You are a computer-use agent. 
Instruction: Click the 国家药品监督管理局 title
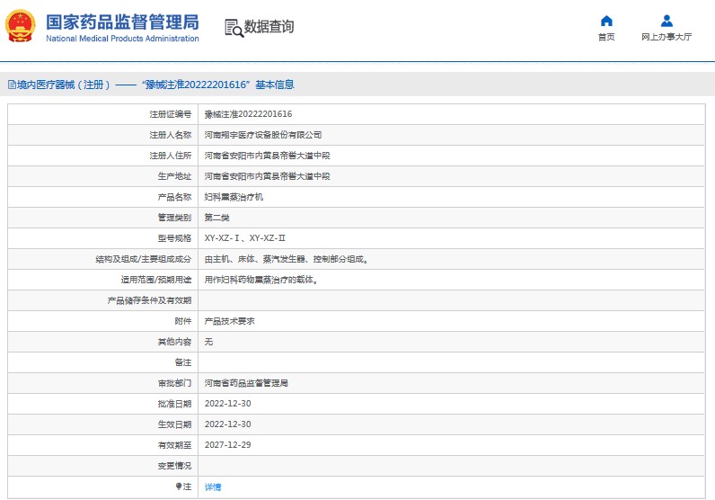coord(122,22)
